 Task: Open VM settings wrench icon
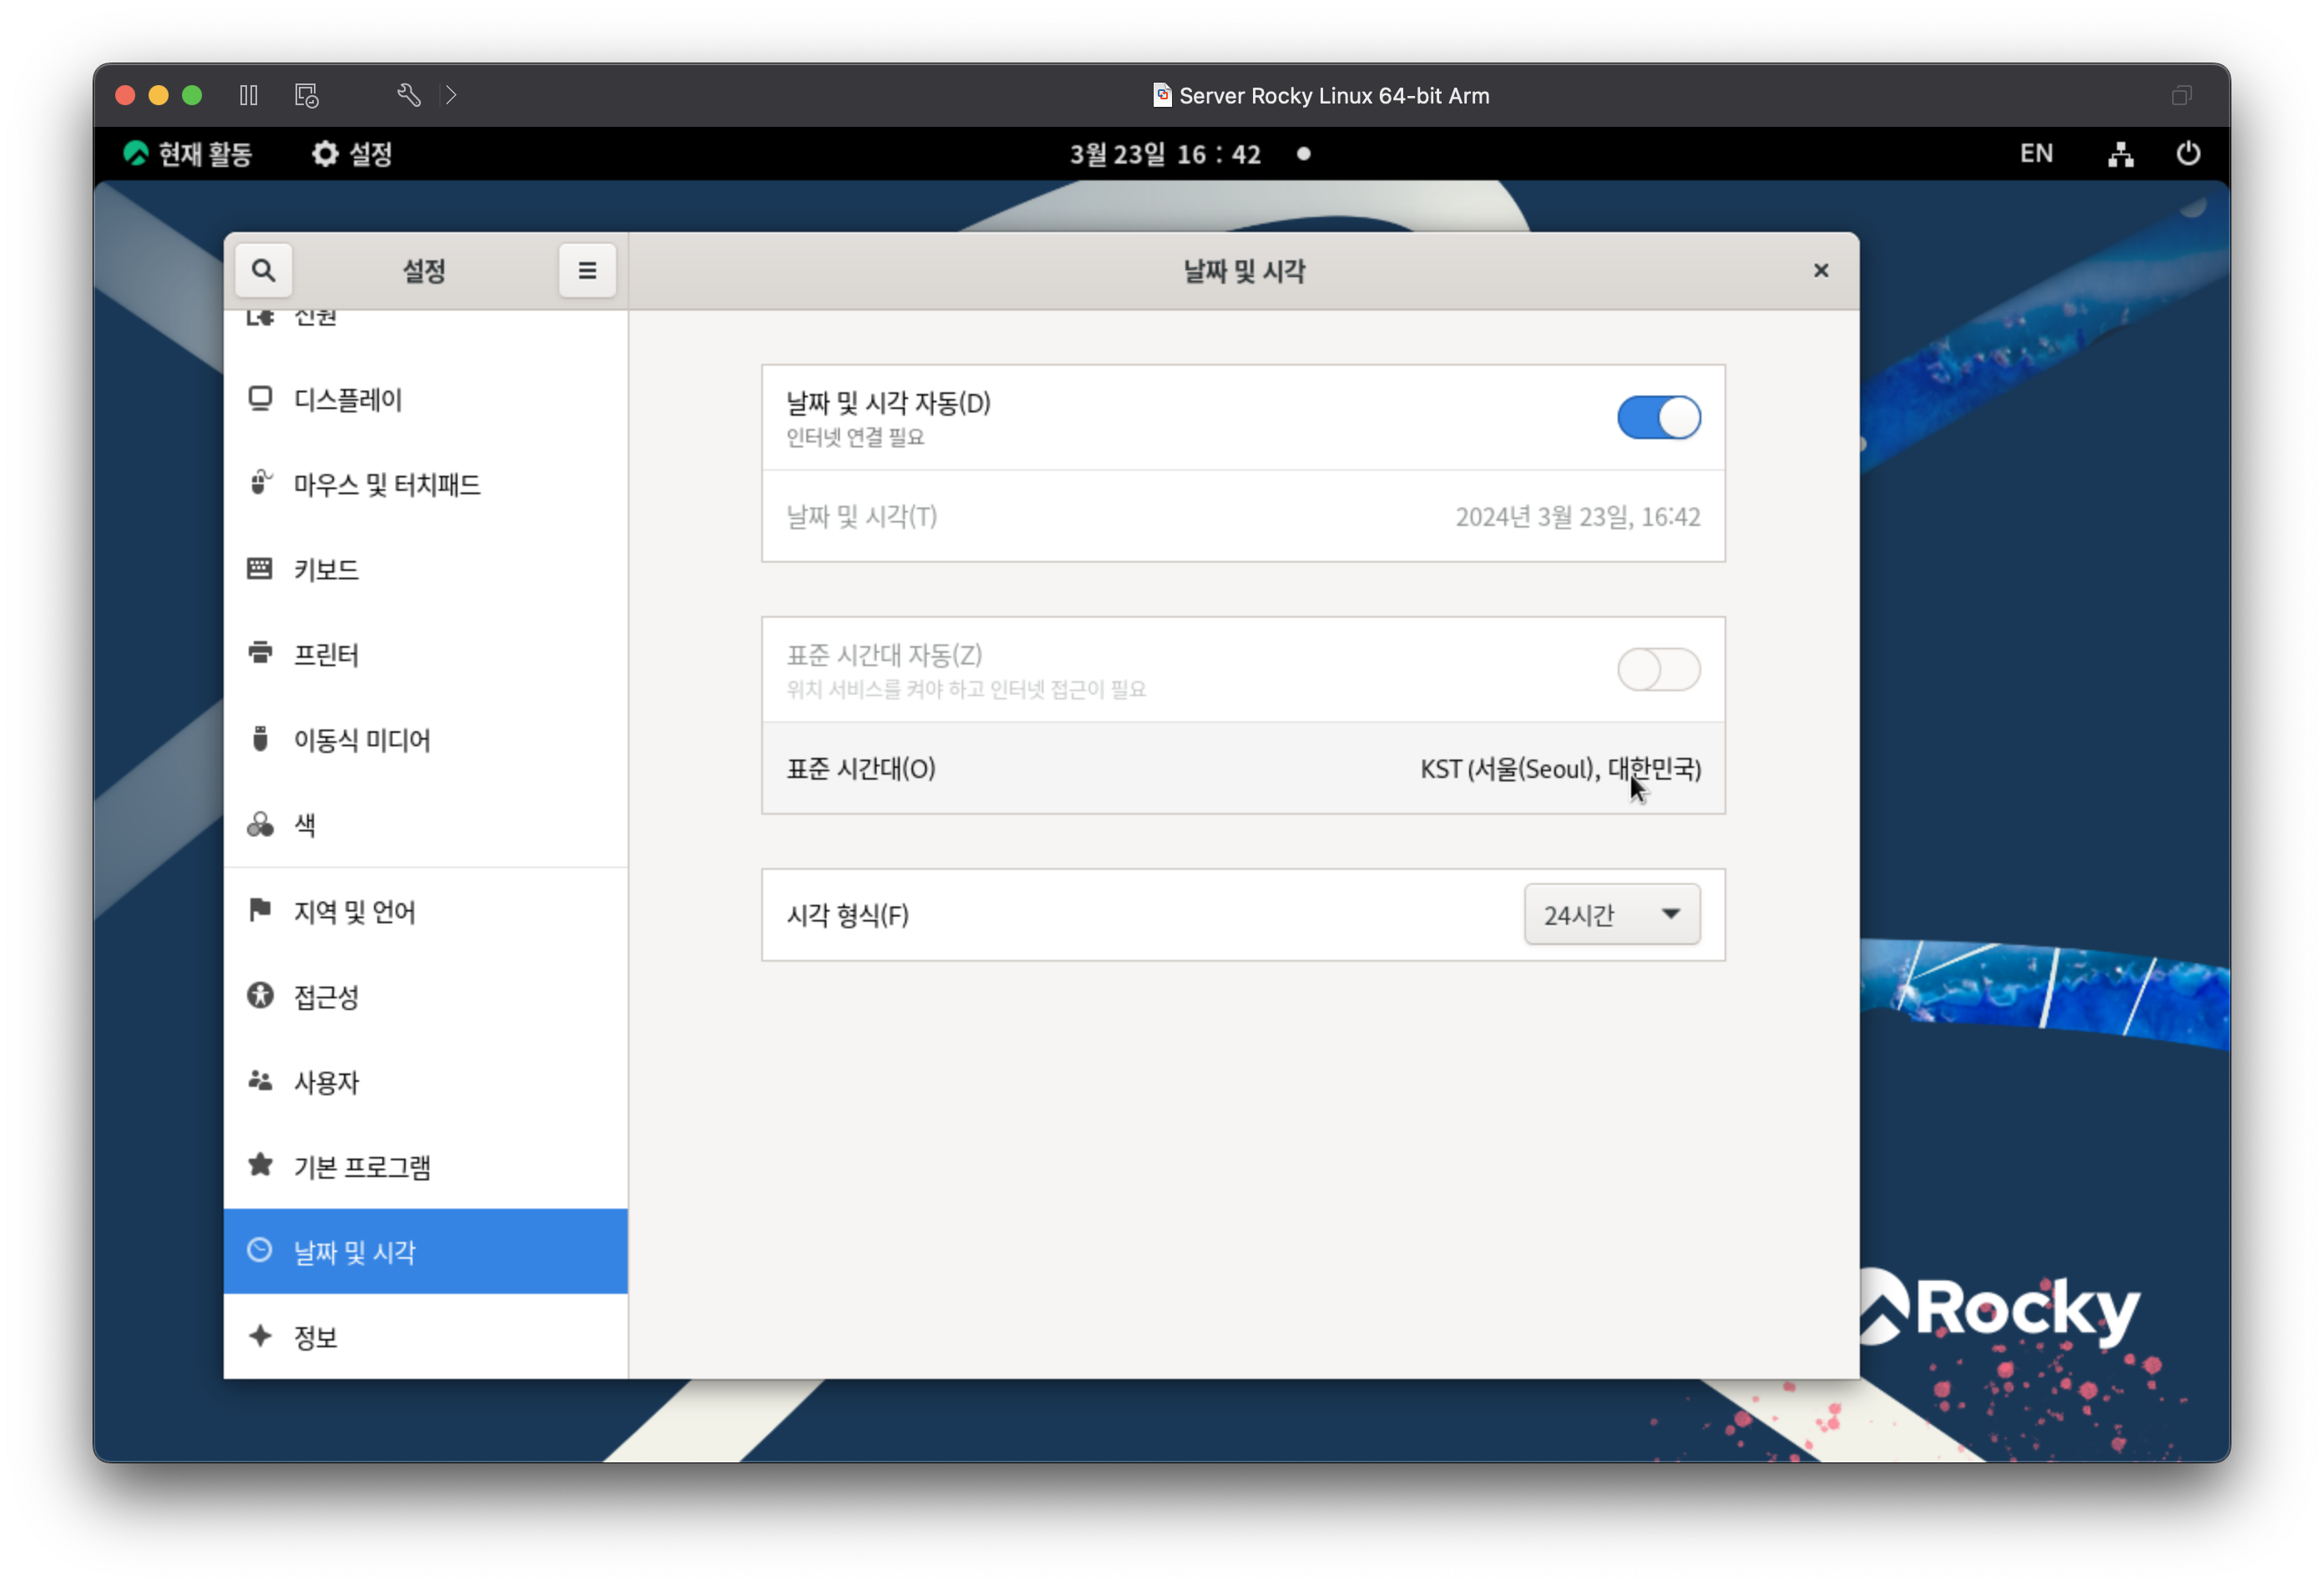point(408,95)
